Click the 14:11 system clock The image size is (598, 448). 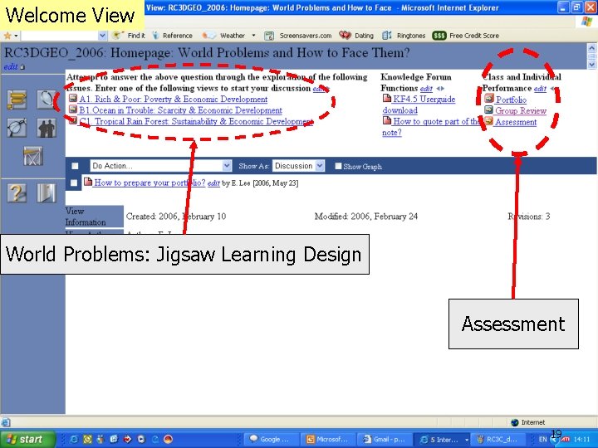[x=581, y=439]
